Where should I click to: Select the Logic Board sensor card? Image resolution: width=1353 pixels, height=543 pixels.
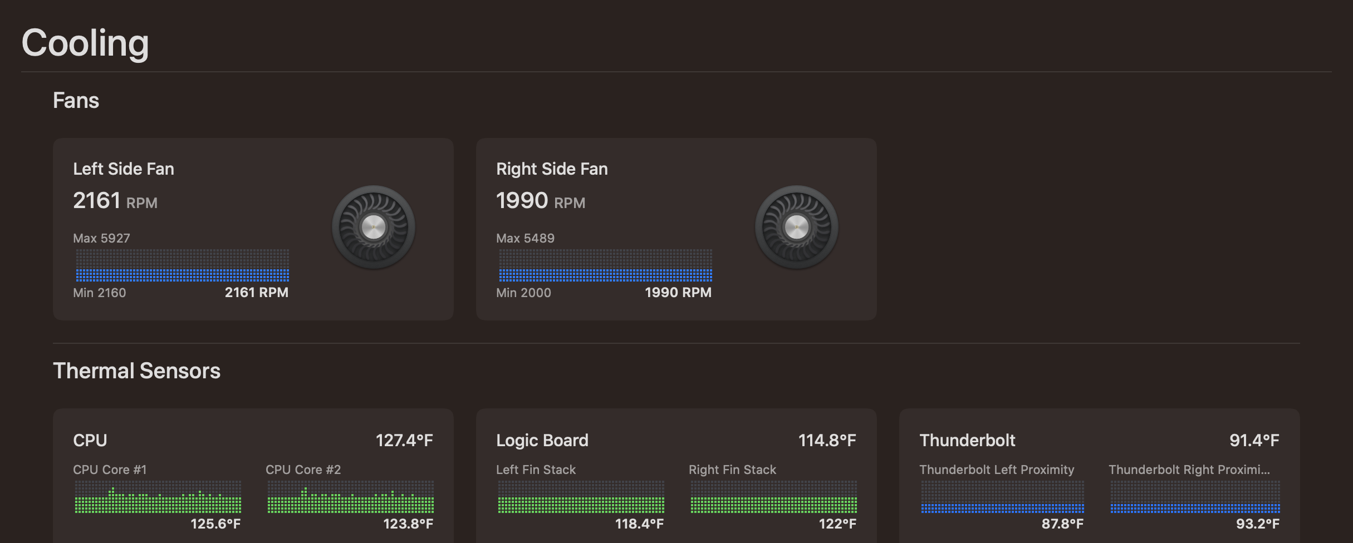coord(676,478)
